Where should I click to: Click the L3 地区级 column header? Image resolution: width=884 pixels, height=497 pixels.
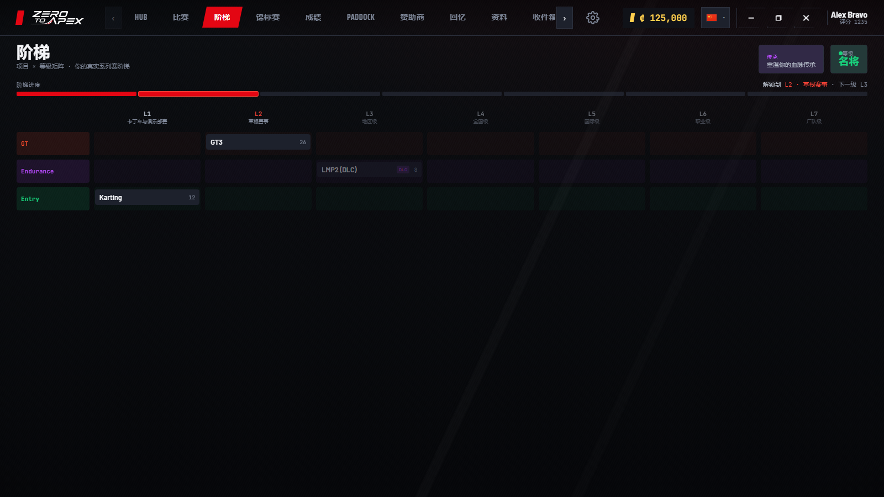click(369, 117)
